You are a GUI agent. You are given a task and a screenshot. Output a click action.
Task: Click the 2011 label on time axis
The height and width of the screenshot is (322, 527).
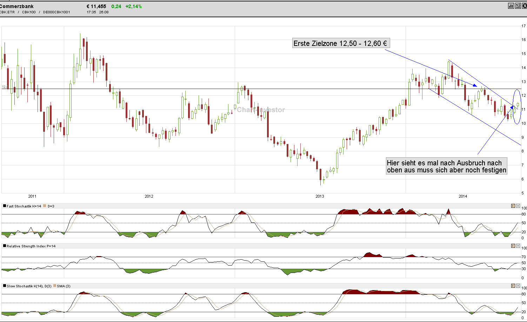[32, 196]
